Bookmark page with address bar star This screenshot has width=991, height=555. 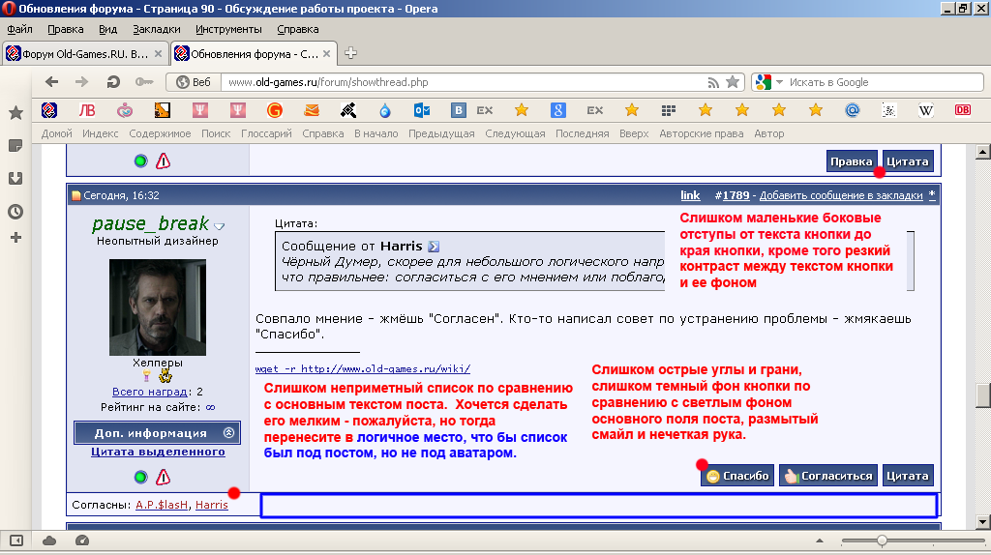733,81
